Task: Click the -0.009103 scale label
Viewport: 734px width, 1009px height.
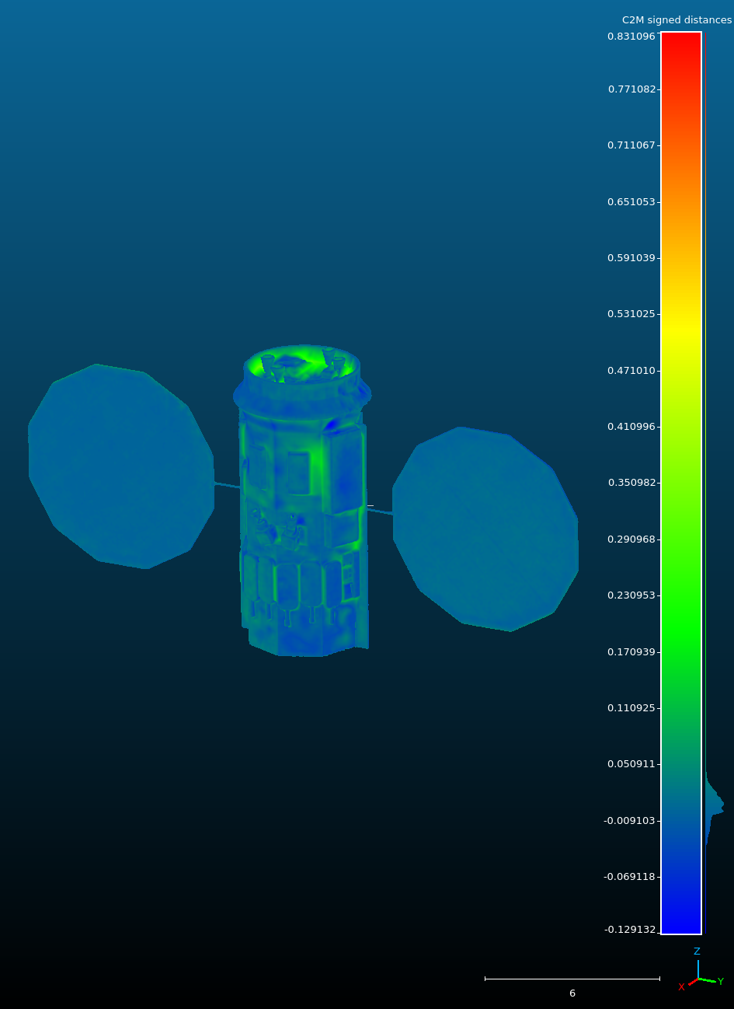Action: [x=629, y=821]
